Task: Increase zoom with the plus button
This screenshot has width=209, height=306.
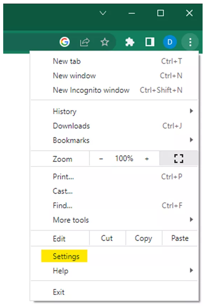Action: click(x=147, y=159)
